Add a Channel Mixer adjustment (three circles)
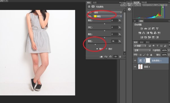Screen dimensions: 170x103 (155, 33)
